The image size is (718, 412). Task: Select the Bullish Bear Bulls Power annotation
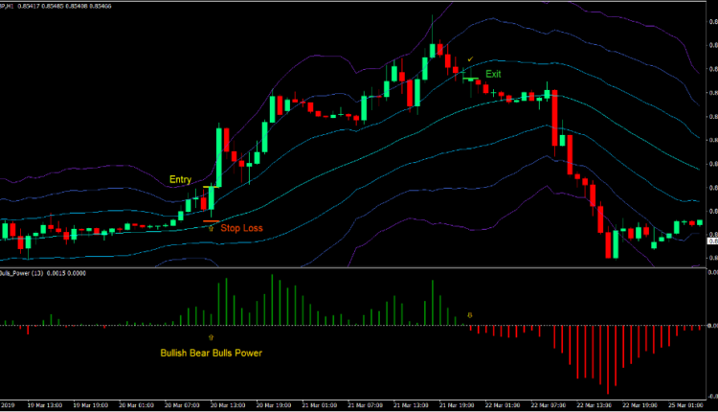pyautogui.click(x=211, y=353)
